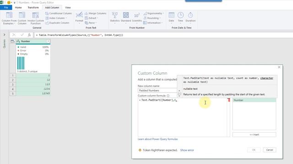293x164 pixels.
Task: Select cell with value 12345
Action: pyautogui.click(x=33, y=93)
